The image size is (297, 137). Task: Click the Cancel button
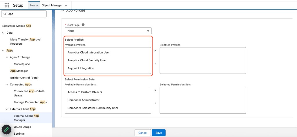pyautogui.click(x=143, y=133)
